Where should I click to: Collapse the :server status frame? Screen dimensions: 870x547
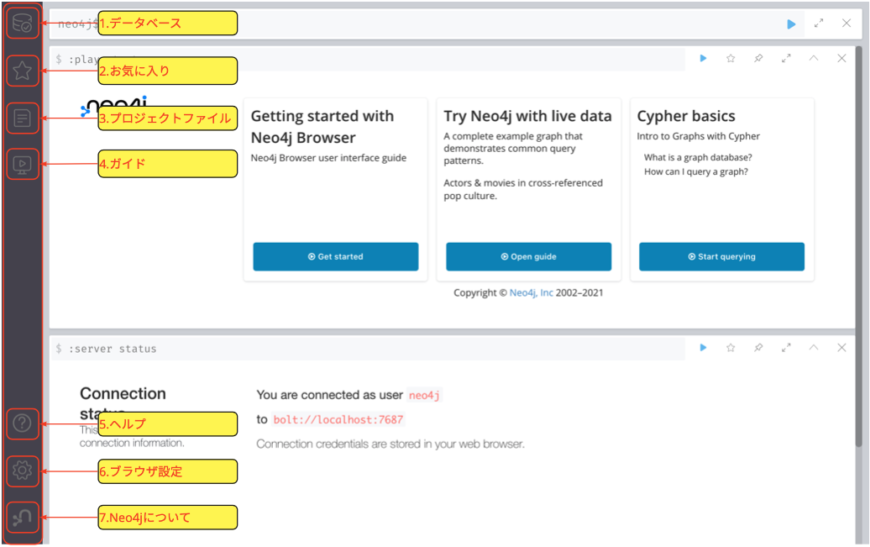813,348
